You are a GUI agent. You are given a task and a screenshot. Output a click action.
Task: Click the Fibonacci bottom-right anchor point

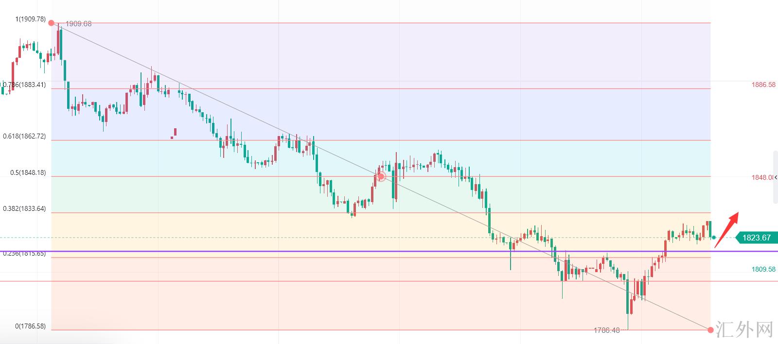[710, 330]
